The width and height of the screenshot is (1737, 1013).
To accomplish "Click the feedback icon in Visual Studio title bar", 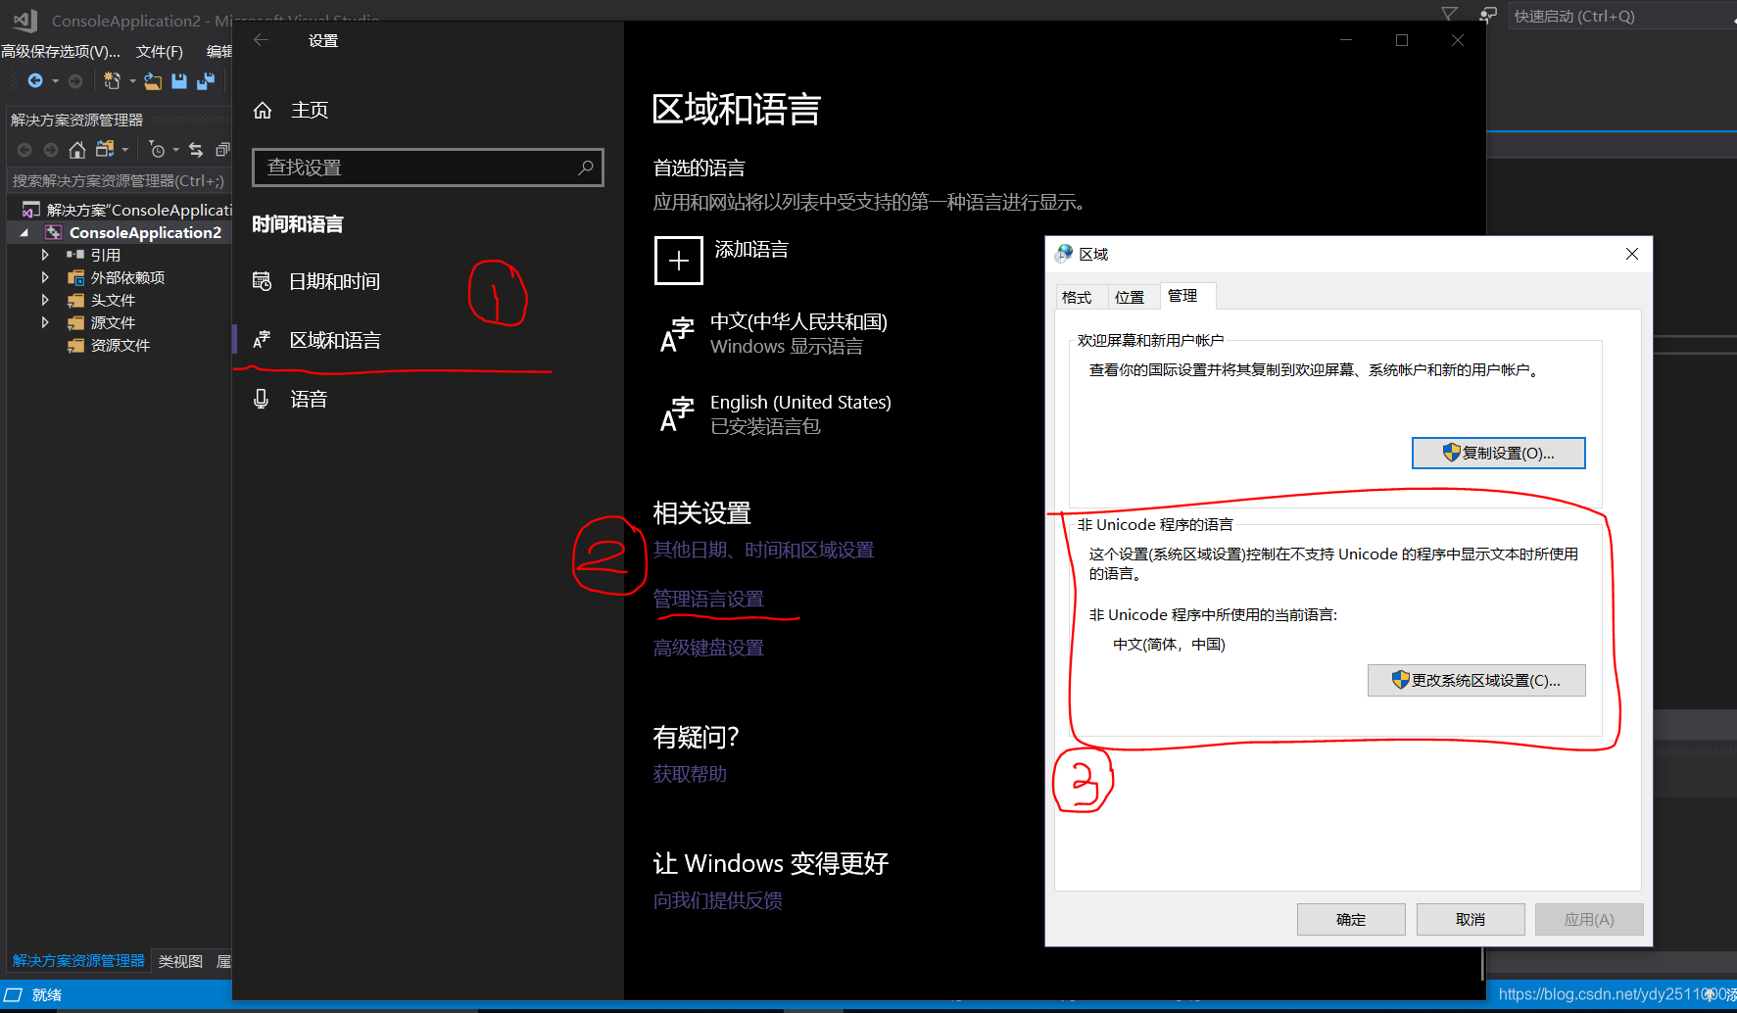I will tap(1488, 15).
